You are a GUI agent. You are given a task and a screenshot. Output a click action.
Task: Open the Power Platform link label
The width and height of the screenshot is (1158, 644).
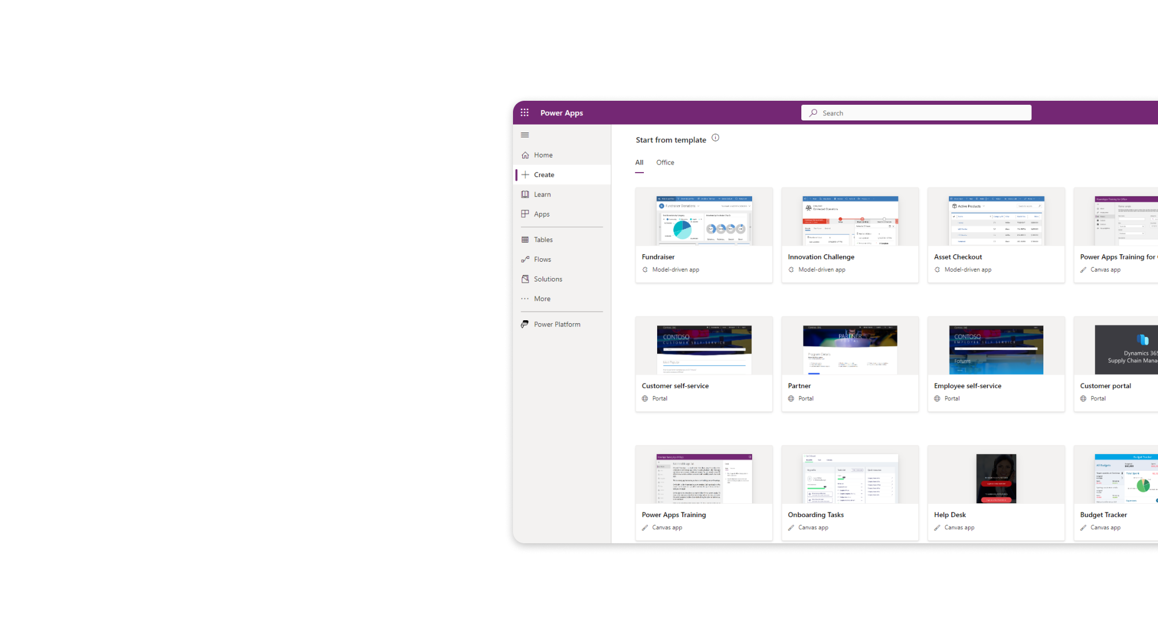click(x=557, y=324)
